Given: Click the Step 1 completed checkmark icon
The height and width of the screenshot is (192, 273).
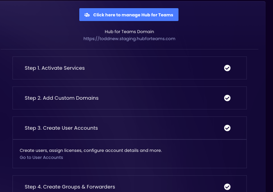Looking at the screenshot, I should point(227,68).
